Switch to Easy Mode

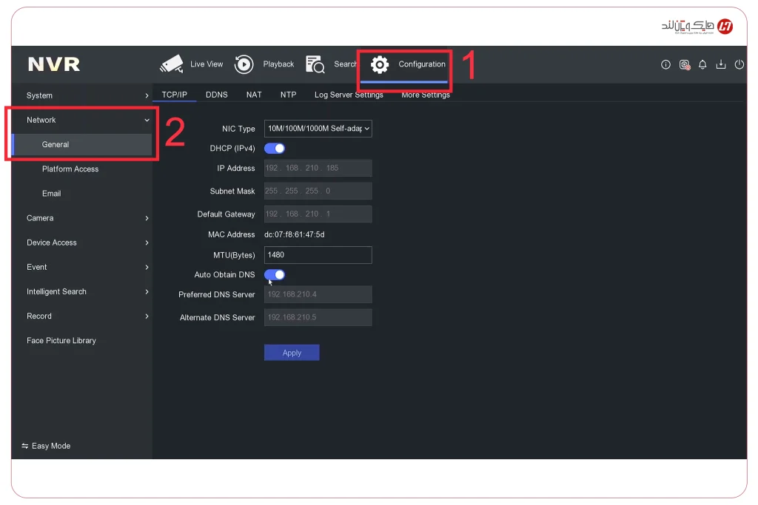click(x=46, y=446)
